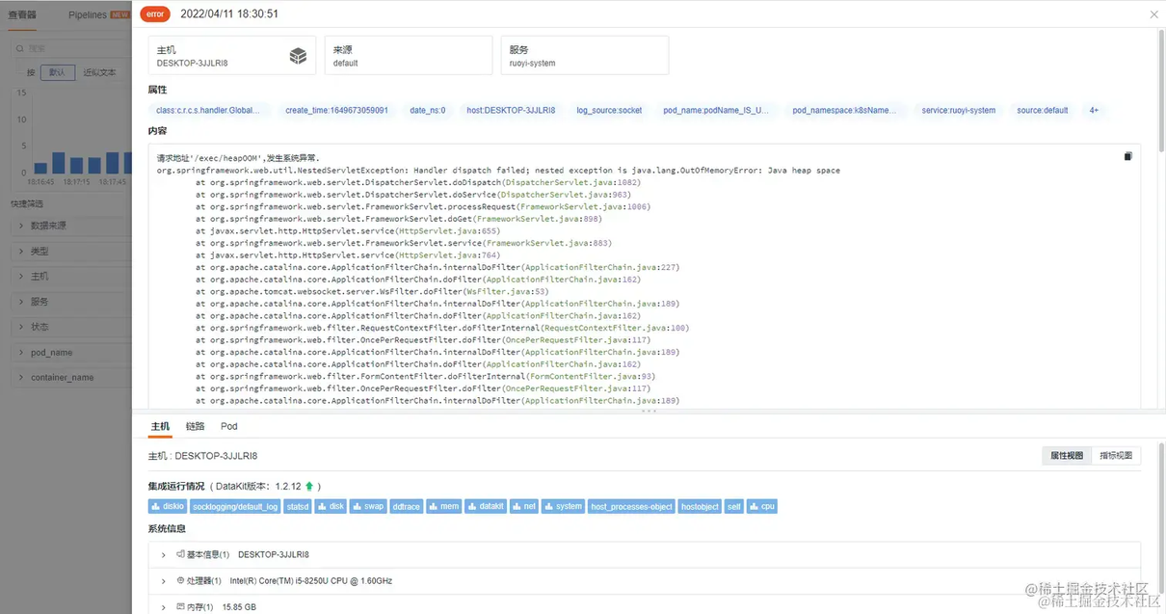Screen dimensions: 1166x614
Task: Switch to 指标视图 view mode
Action: (1116, 456)
